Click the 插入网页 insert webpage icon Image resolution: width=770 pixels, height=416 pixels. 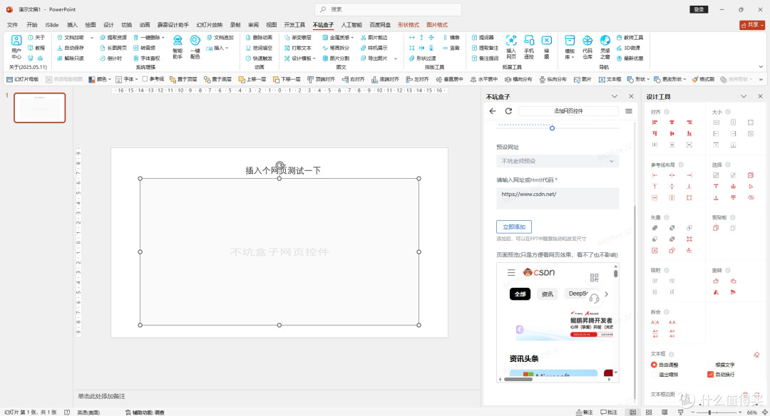pyautogui.click(x=511, y=47)
